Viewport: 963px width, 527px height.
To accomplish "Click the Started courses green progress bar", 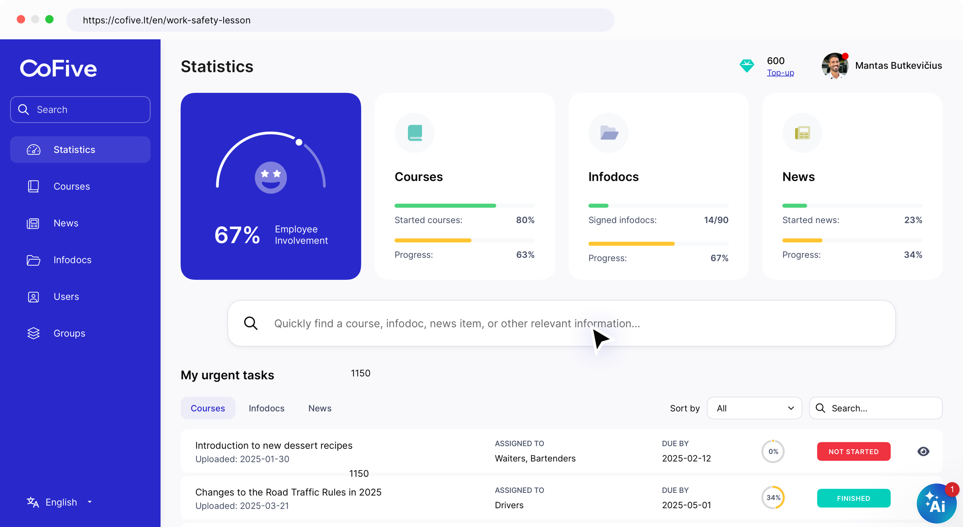I will pyautogui.click(x=445, y=206).
